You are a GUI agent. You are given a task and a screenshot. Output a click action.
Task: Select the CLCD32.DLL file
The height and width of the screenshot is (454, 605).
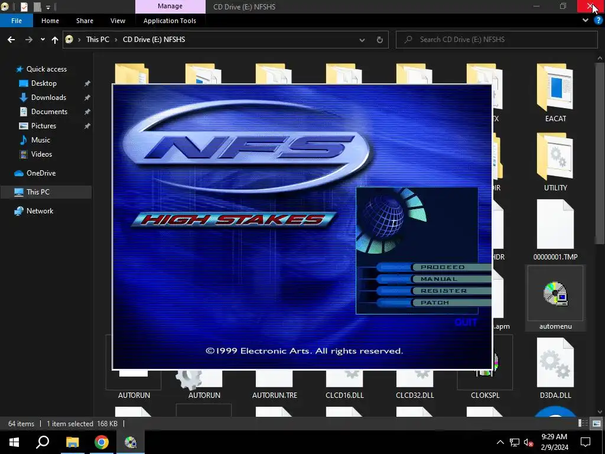(x=415, y=387)
